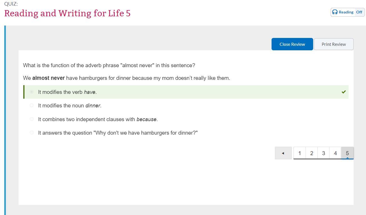Select radio for 'modifies the verb have'
The height and width of the screenshot is (215, 366).
[31, 92]
